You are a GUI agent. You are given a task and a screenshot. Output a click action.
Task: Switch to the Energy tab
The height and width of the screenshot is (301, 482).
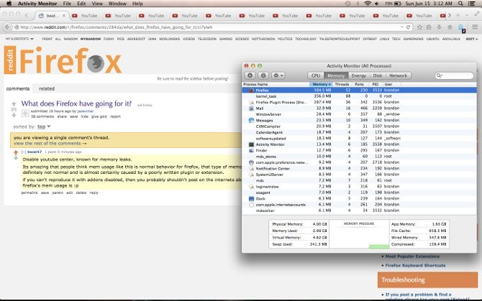coord(359,75)
